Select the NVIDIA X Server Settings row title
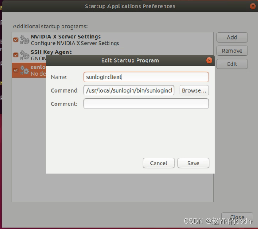The width and height of the screenshot is (258, 229). [x=66, y=37]
